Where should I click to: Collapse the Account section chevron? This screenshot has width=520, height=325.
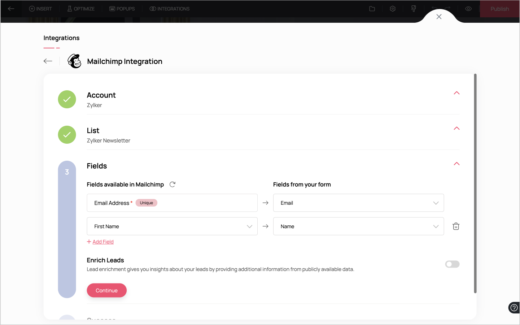456,93
